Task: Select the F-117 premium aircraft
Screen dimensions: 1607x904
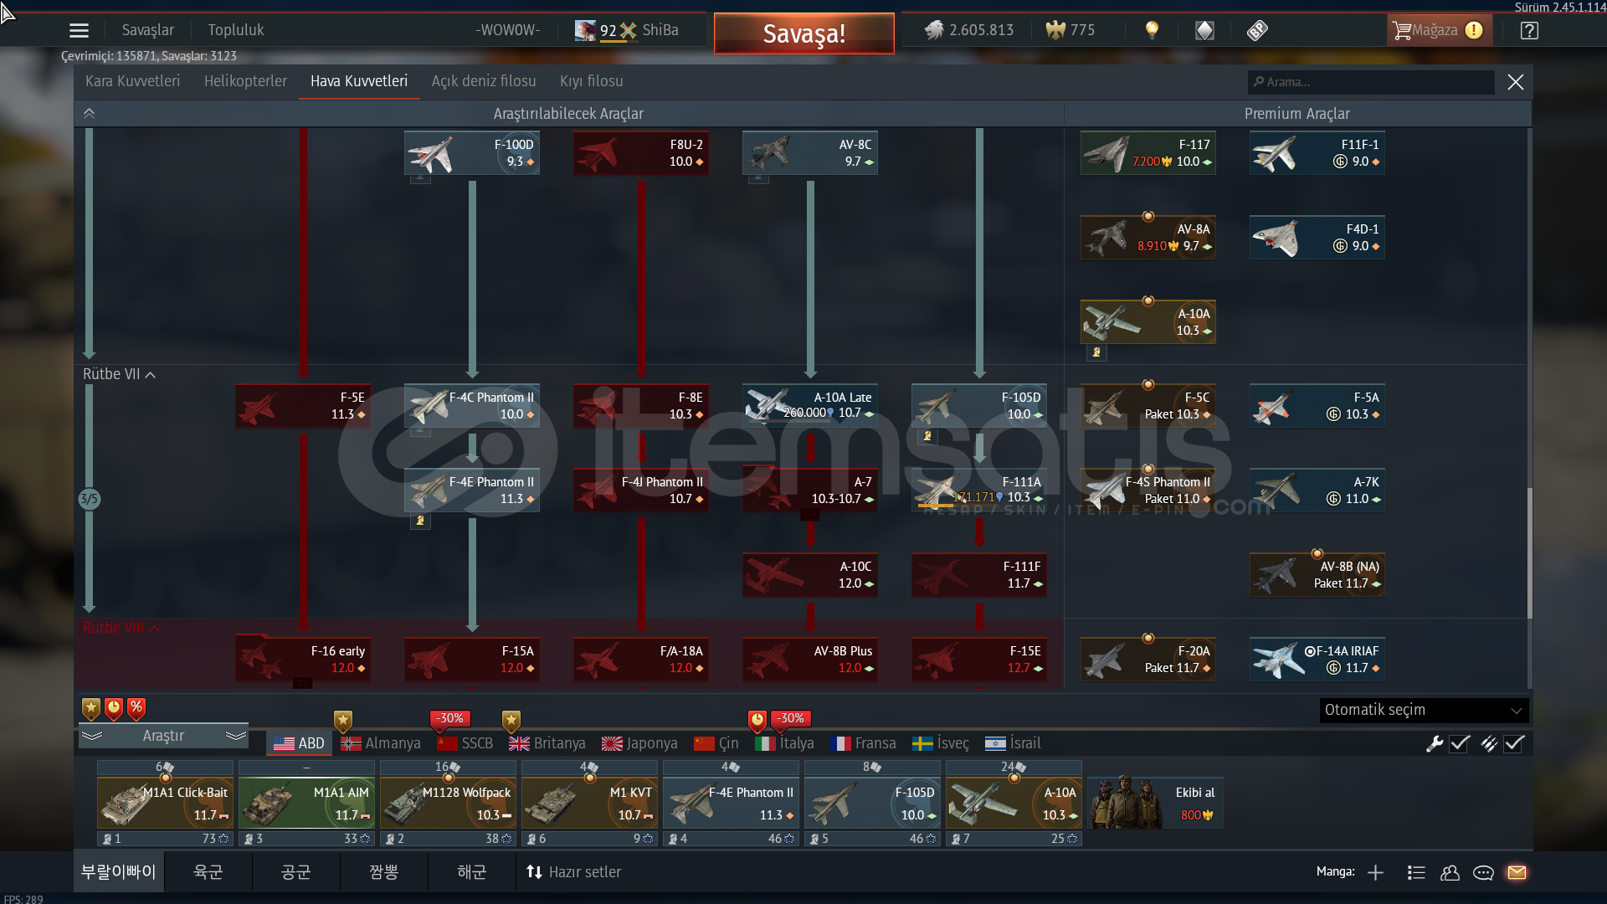Action: click(1147, 153)
